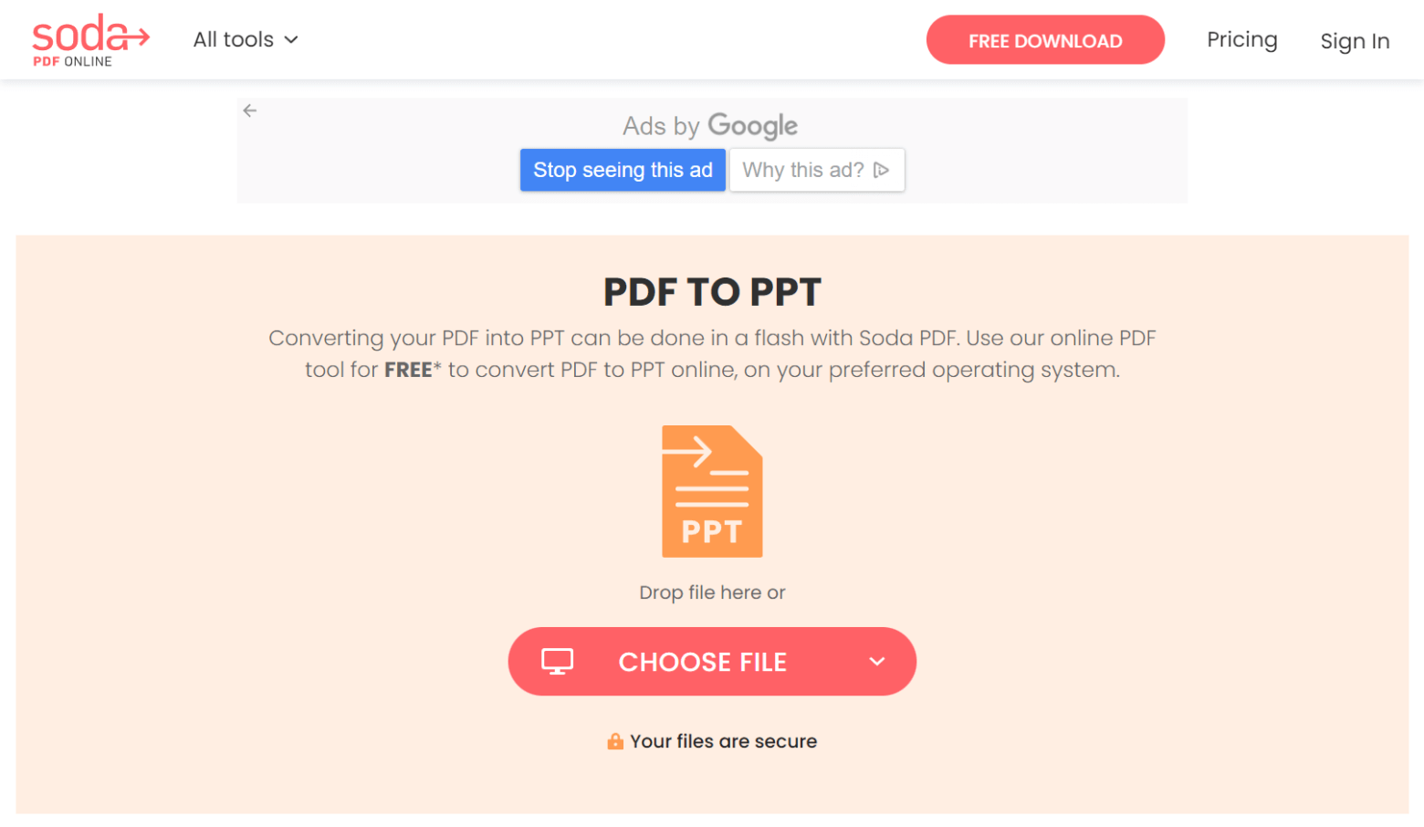Click the back arrow on the ad banner

click(249, 110)
